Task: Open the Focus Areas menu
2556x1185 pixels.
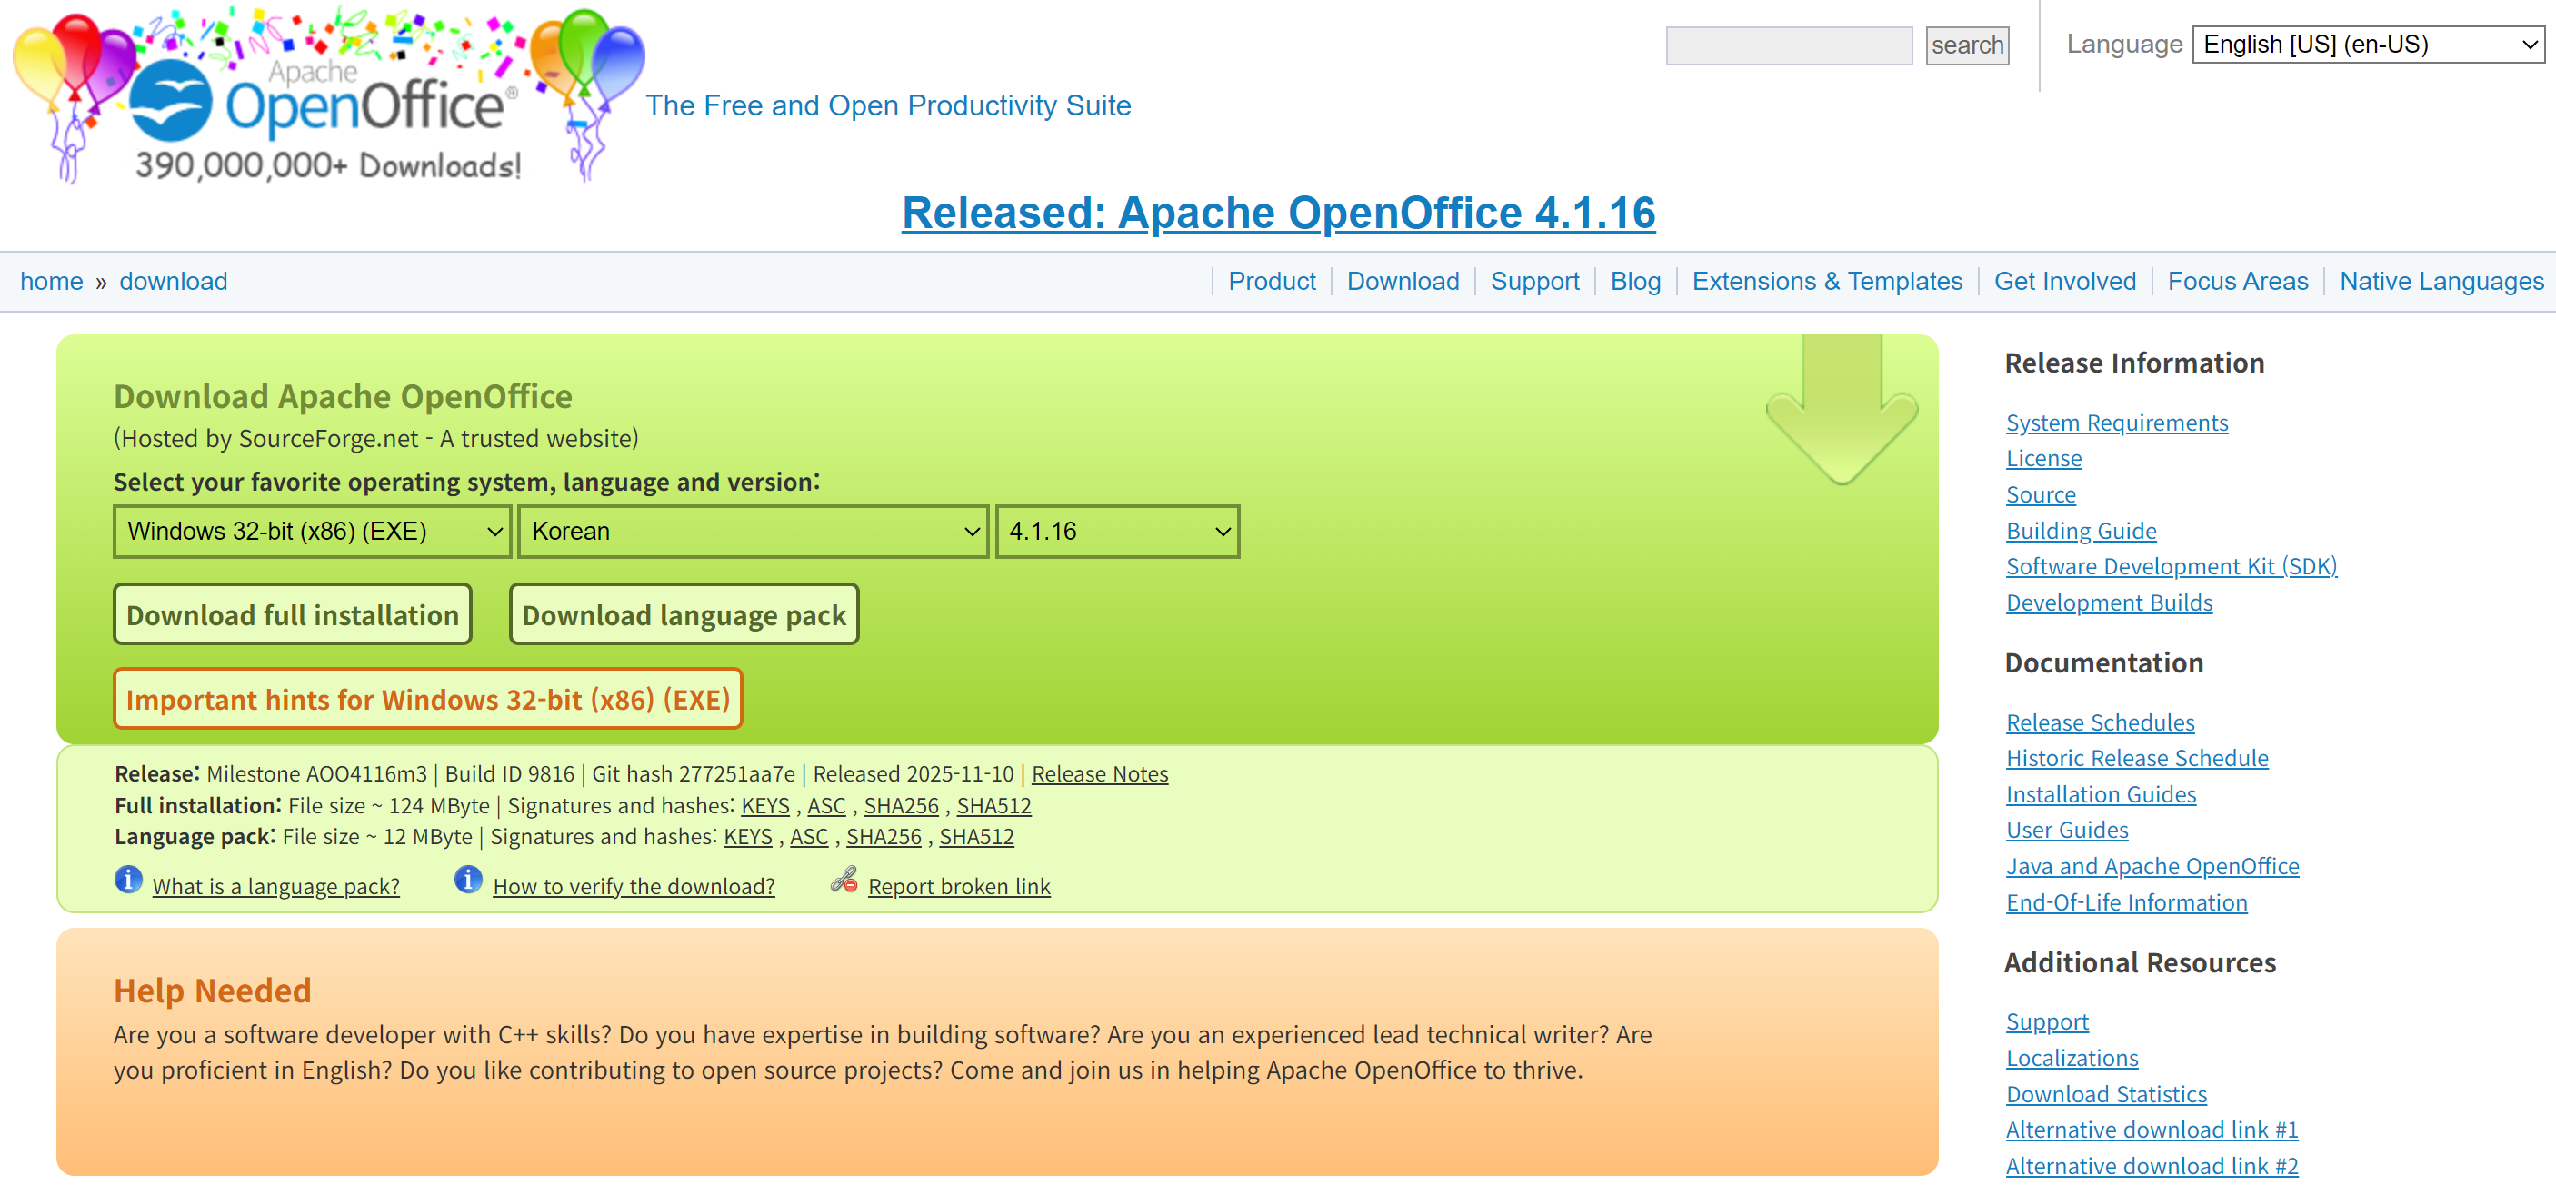Action: point(2238,282)
